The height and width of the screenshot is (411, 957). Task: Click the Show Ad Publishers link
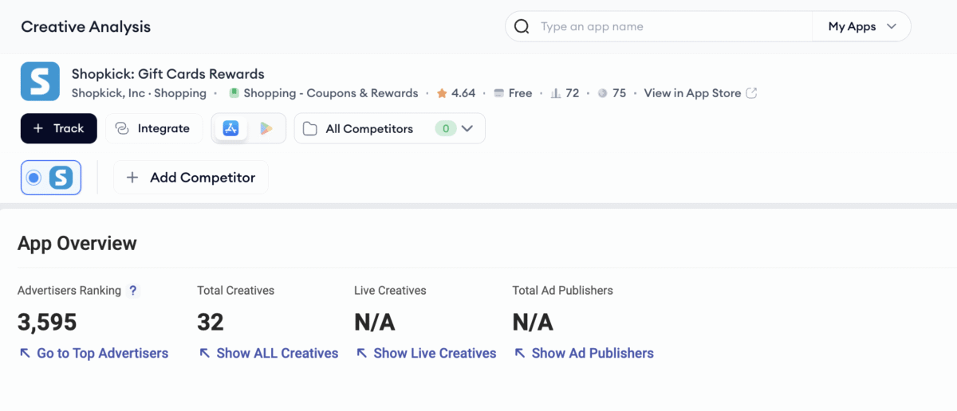point(583,353)
